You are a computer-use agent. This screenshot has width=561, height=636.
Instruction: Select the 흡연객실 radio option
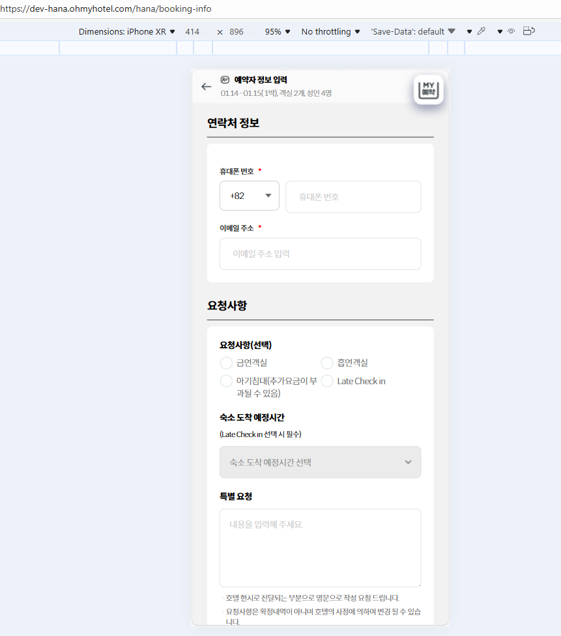pyautogui.click(x=327, y=363)
